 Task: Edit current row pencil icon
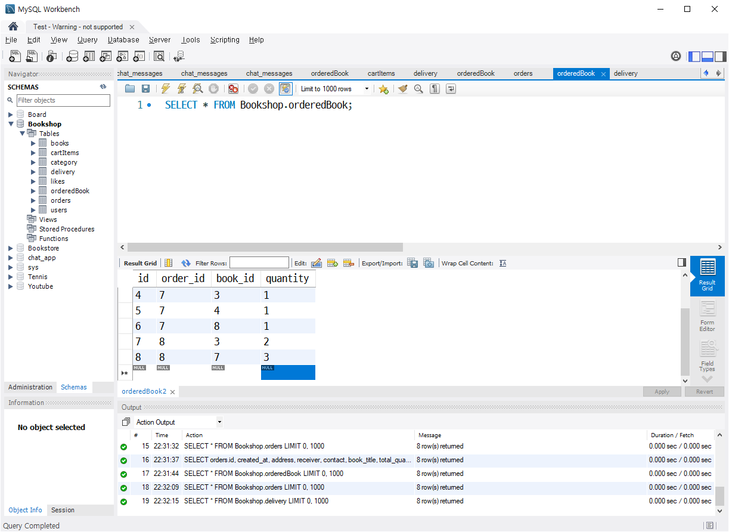point(317,263)
